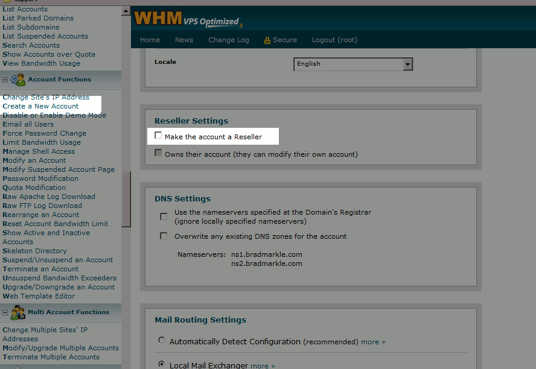Open Search Accounts
Viewport: 536px width, 369px height.
31,45
